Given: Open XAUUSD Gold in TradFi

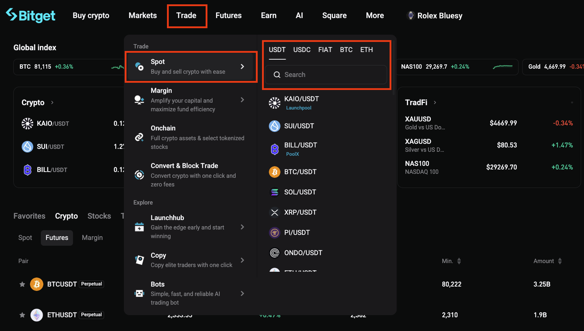Looking at the screenshot, I should tap(489, 123).
